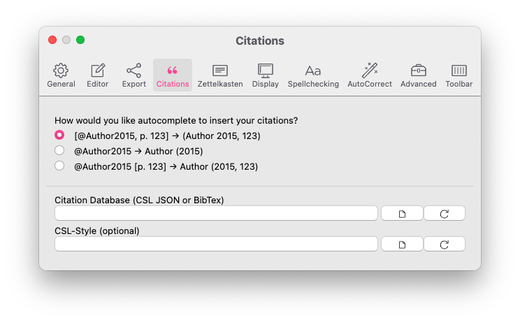Screen dimensions: 520x322
Task: Close the Citations preferences window
Action: 52,40
